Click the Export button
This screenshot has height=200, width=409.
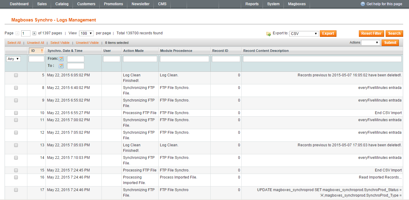pyautogui.click(x=328, y=33)
